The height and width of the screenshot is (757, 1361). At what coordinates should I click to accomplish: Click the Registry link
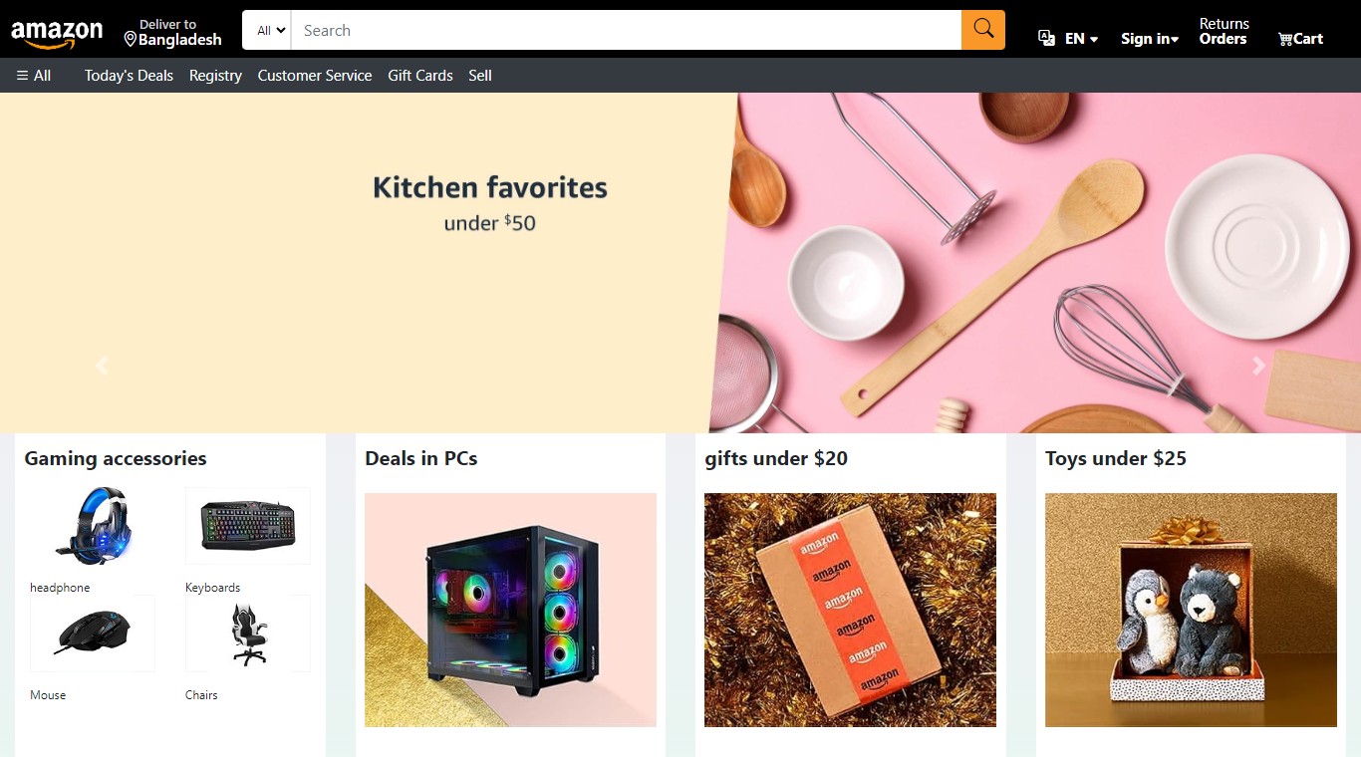pyautogui.click(x=215, y=76)
